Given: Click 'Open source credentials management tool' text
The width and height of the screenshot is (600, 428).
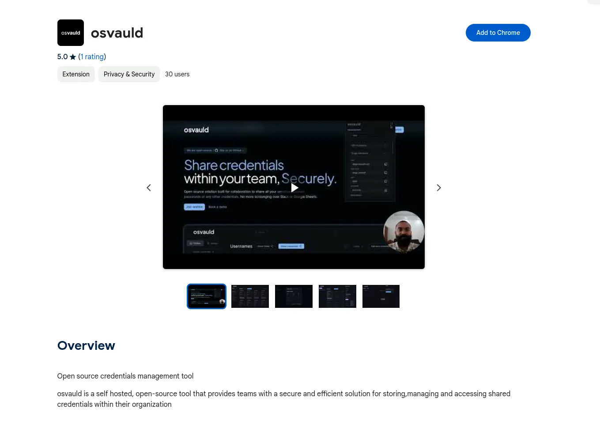Looking at the screenshot, I should point(125,376).
